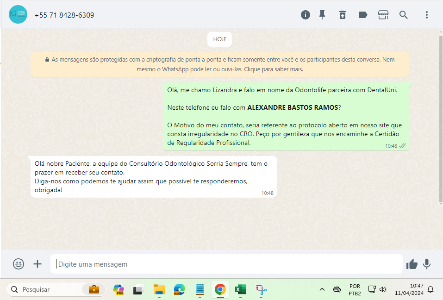Launch Copilot preview from taskbar
The width and height of the screenshot is (443, 300).
119,289
